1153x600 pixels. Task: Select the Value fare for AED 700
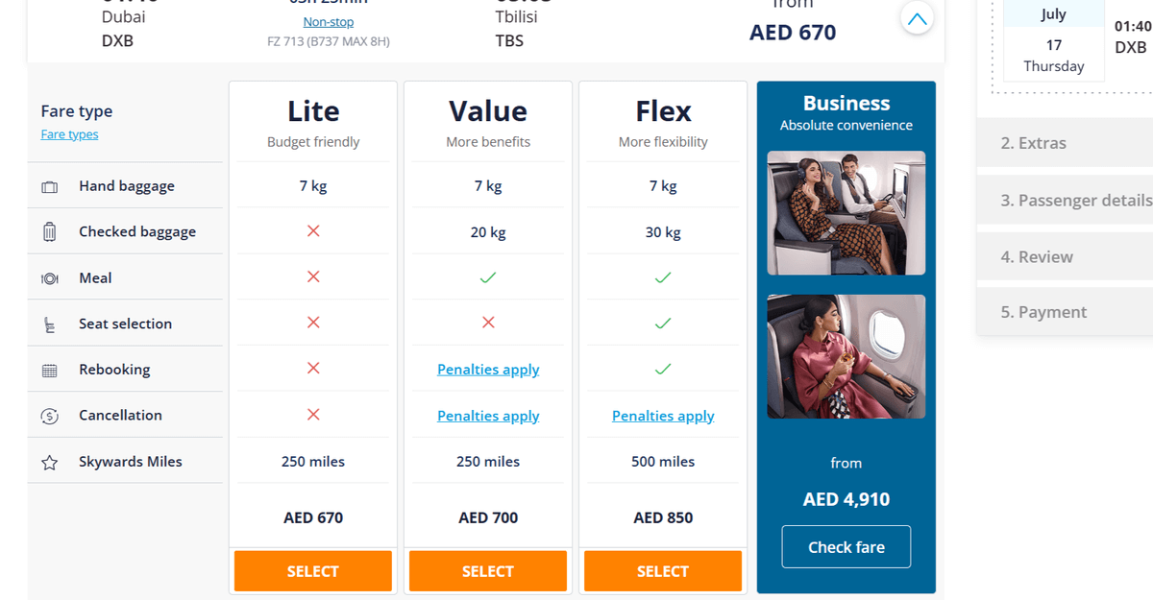488,571
